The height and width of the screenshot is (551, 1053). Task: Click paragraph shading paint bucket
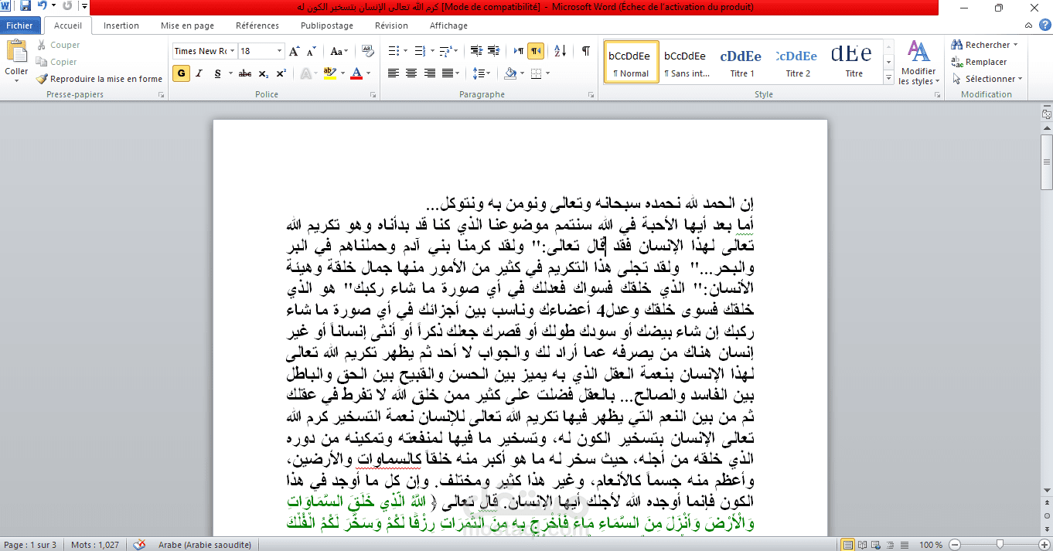coord(510,73)
